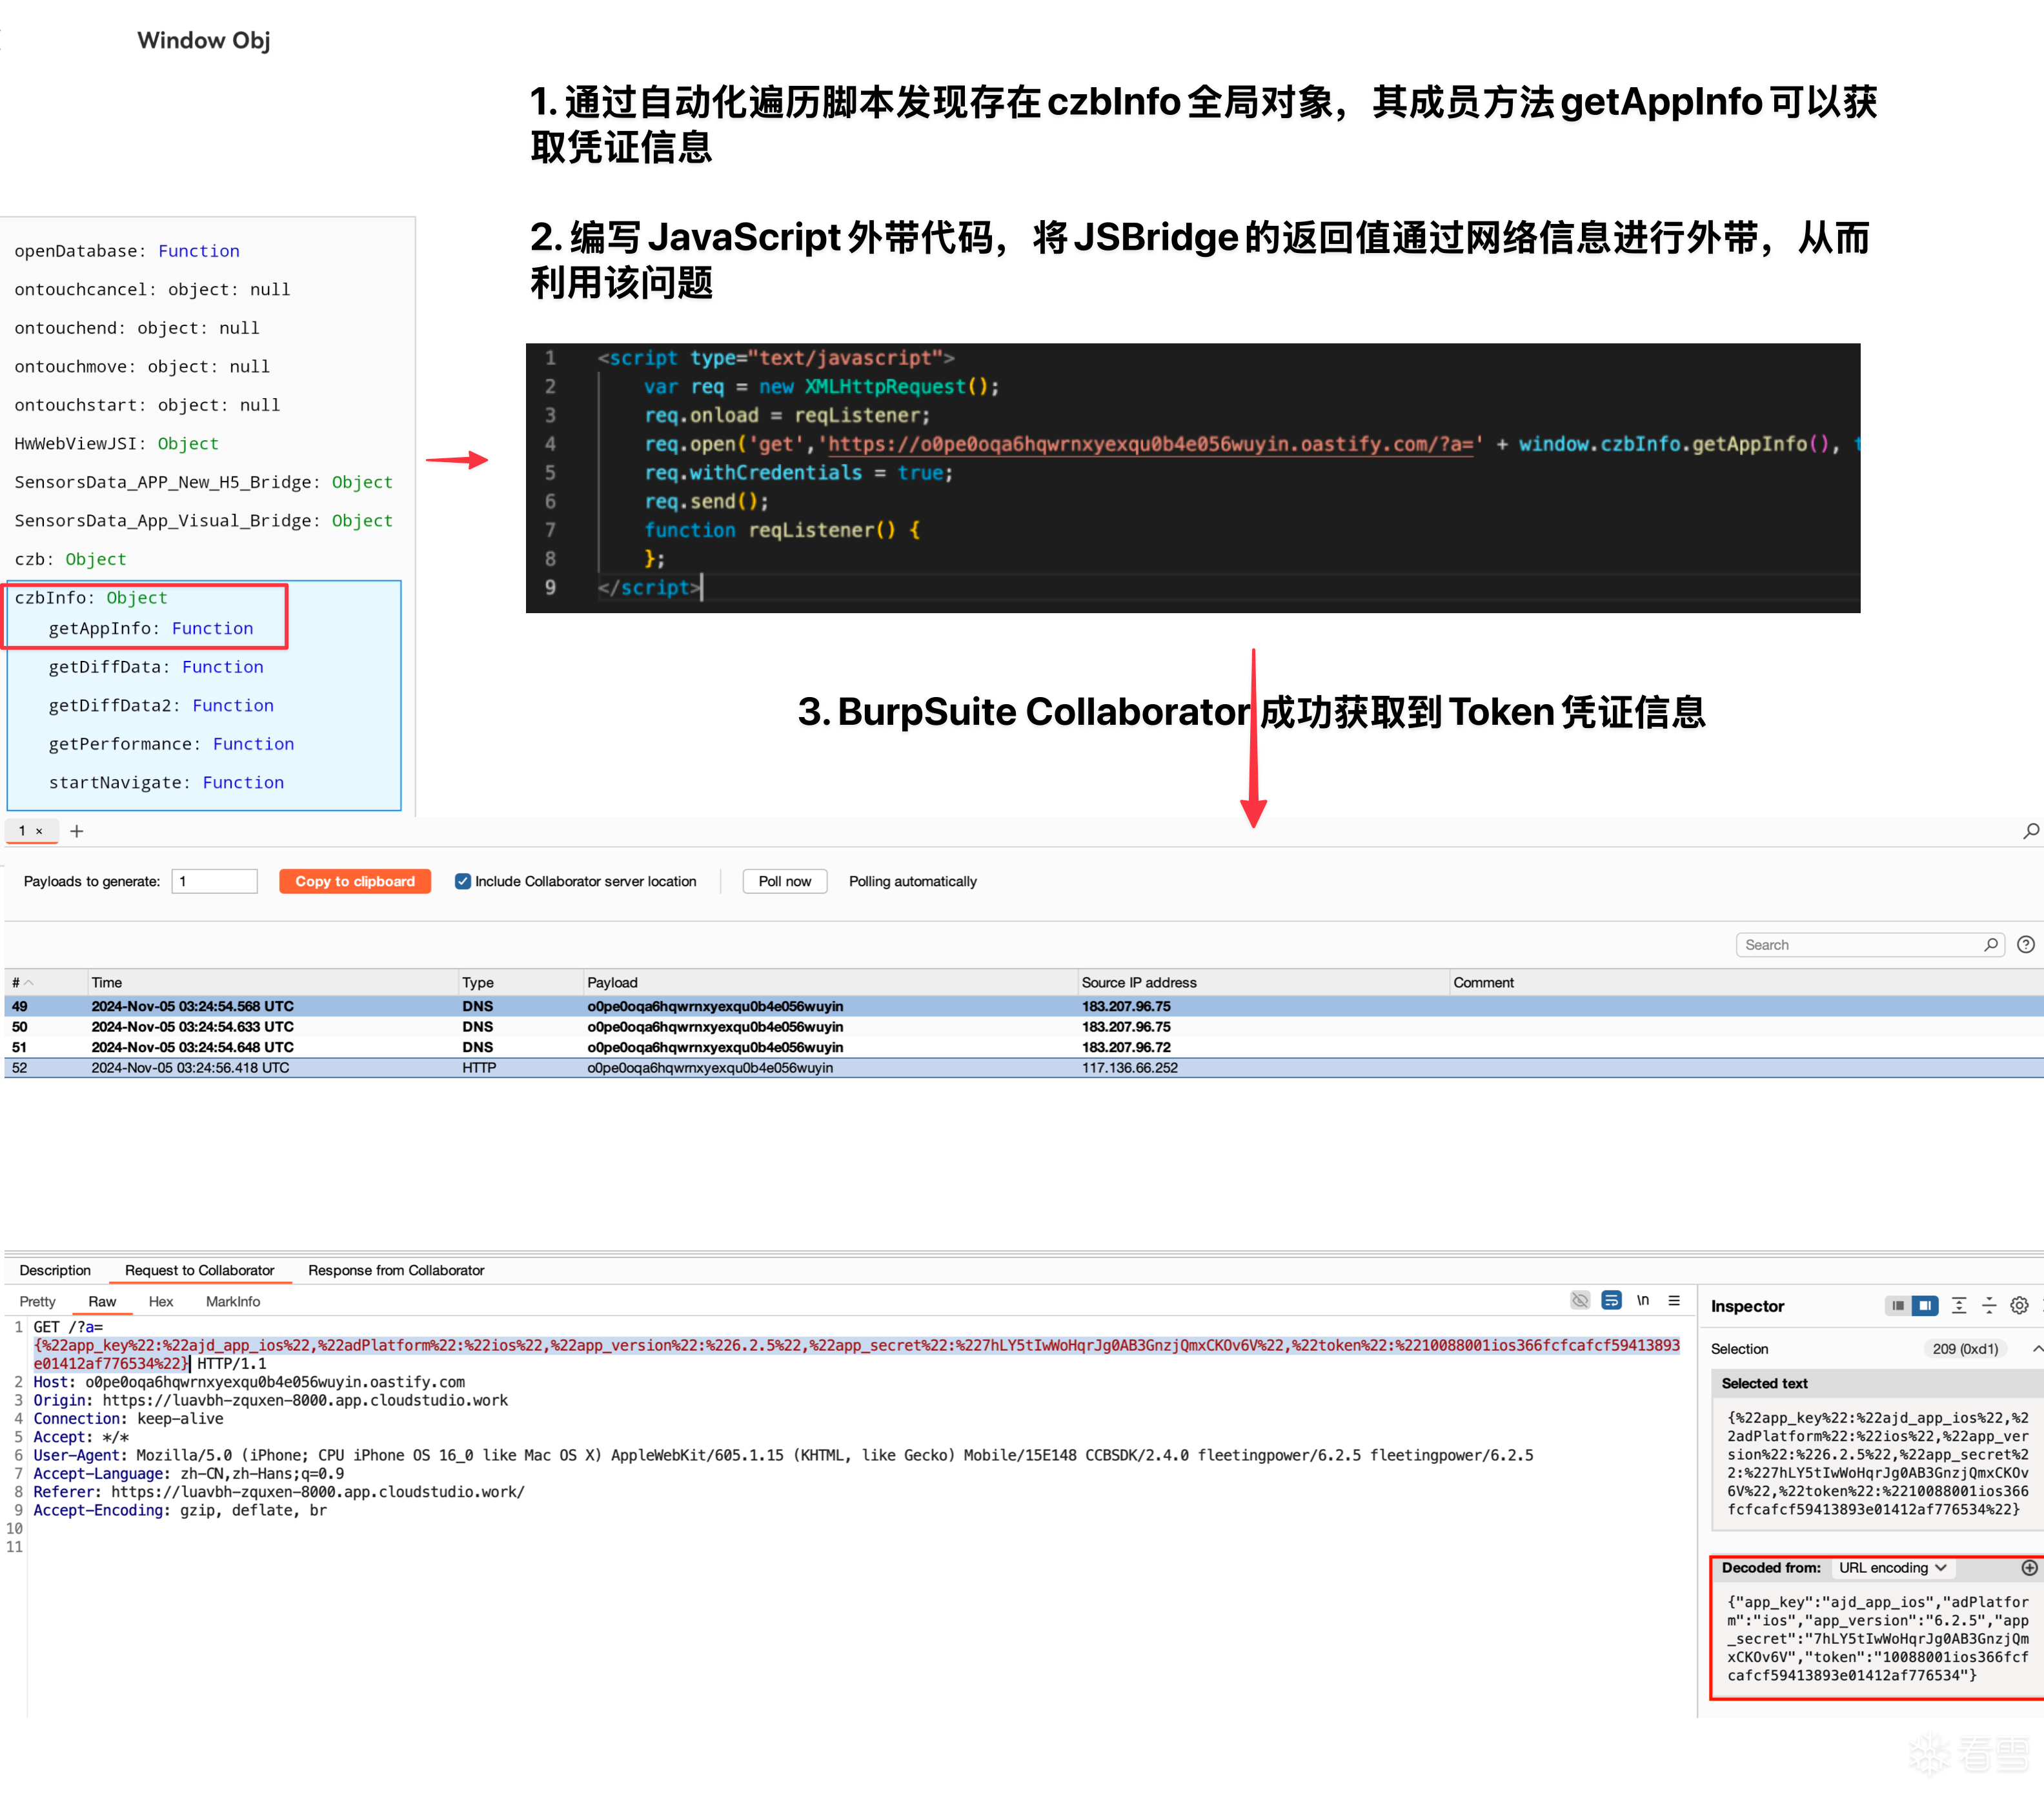Open the raw view hamburger menu icon
Image resolution: width=2044 pixels, height=1793 pixels.
1675,1301
